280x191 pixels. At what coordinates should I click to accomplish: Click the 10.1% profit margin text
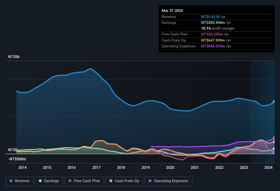pyautogui.click(x=218, y=29)
